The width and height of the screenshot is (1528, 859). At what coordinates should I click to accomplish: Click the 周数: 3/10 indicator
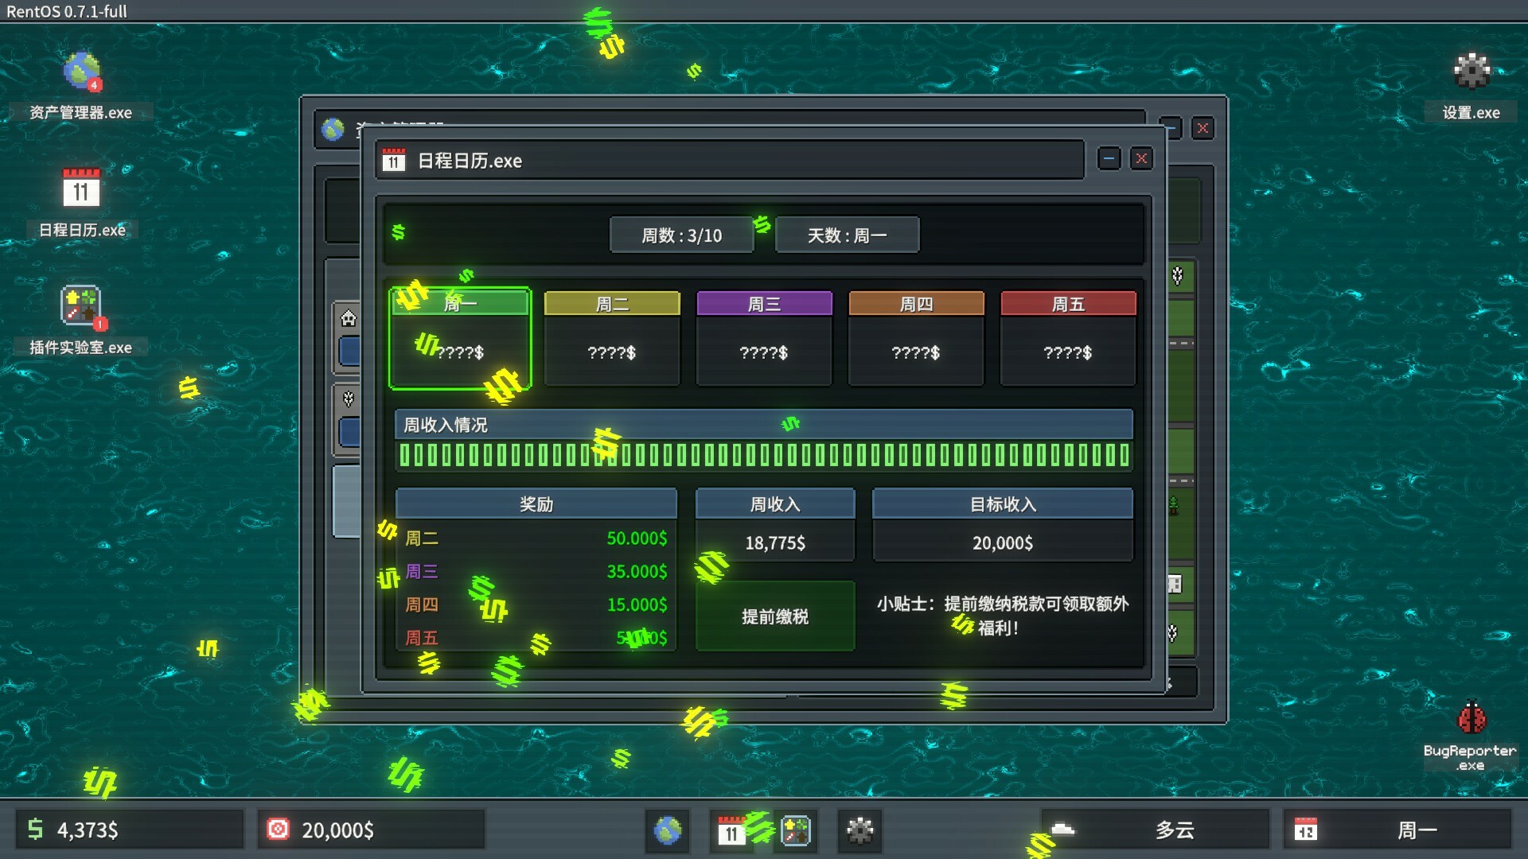point(681,235)
